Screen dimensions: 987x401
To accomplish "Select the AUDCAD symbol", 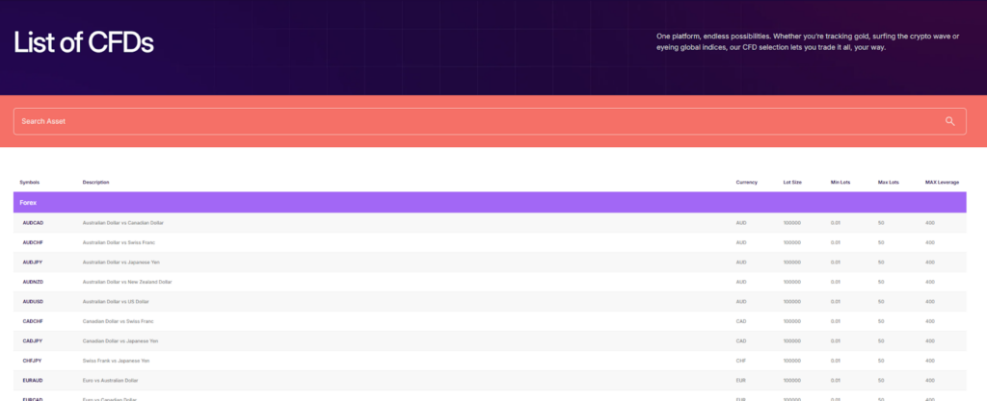I will pyautogui.click(x=33, y=223).
